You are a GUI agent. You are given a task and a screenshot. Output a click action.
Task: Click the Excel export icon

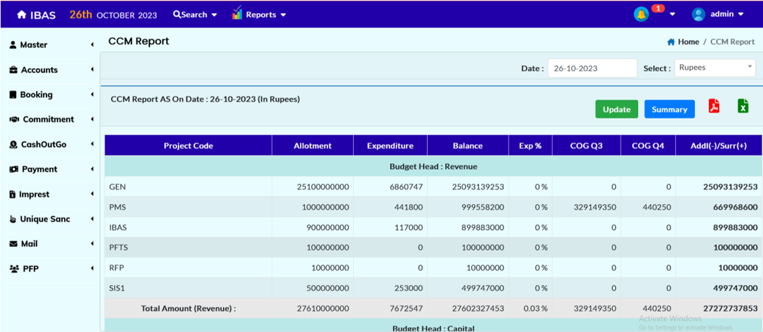point(743,106)
